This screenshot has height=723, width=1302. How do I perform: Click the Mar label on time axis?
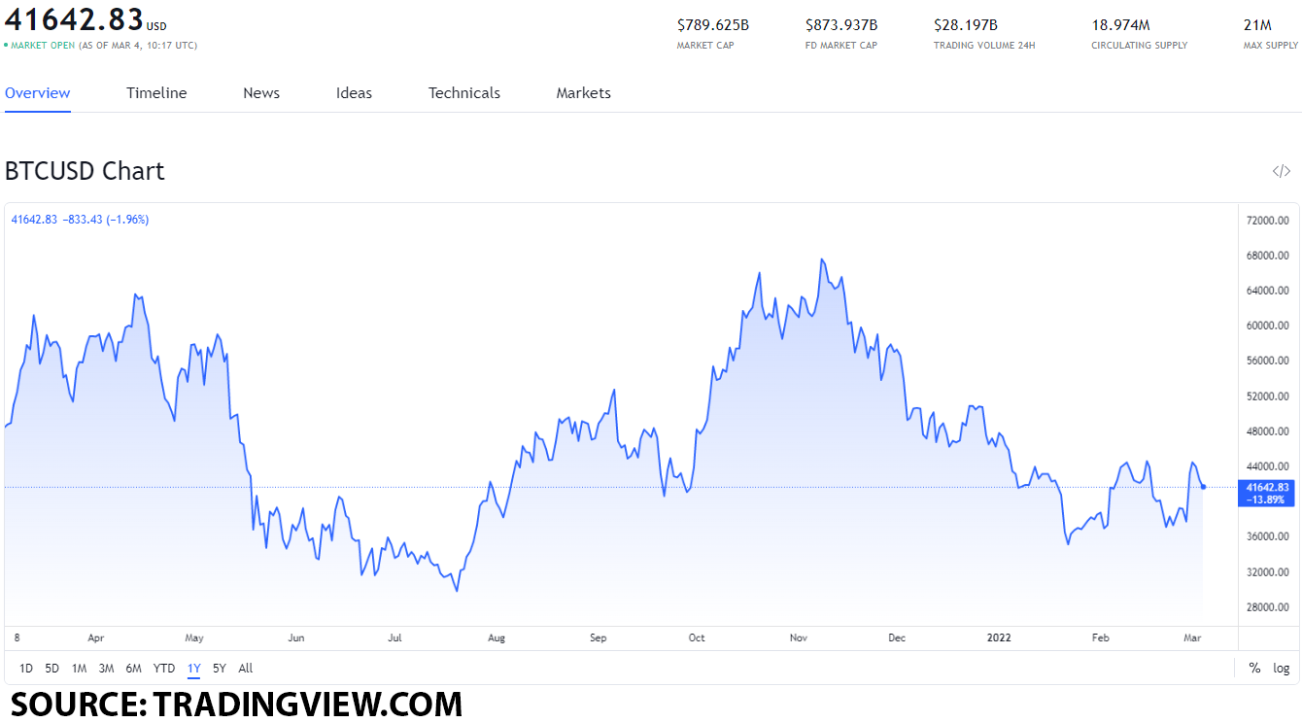[x=1192, y=638]
